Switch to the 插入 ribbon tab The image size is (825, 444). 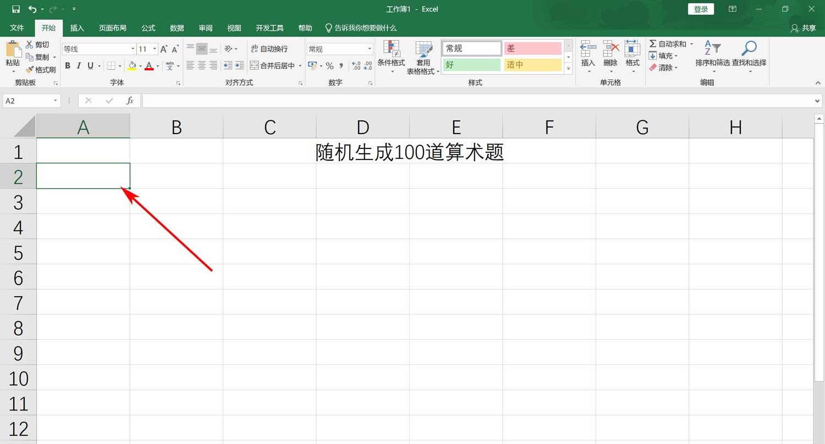pyautogui.click(x=77, y=28)
